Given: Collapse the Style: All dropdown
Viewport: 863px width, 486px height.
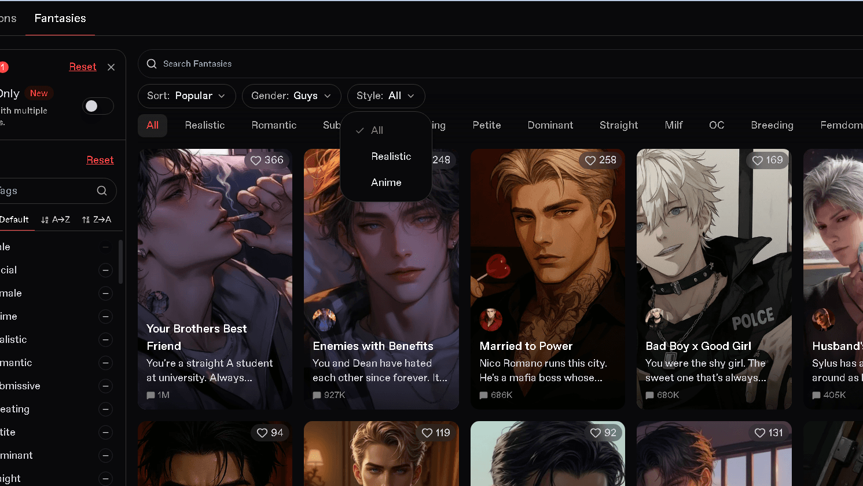Looking at the screenshot, I should tap(386, 96).
